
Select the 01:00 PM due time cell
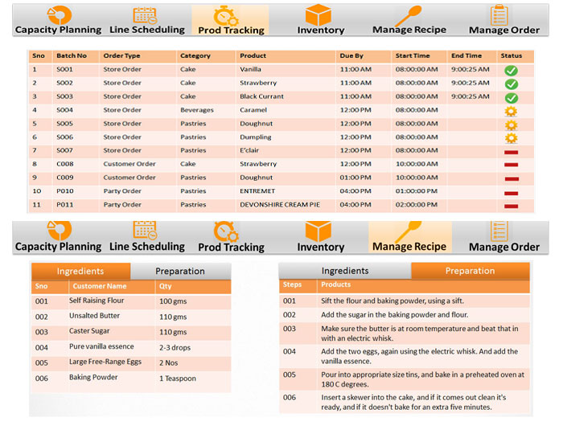(355, 178)
